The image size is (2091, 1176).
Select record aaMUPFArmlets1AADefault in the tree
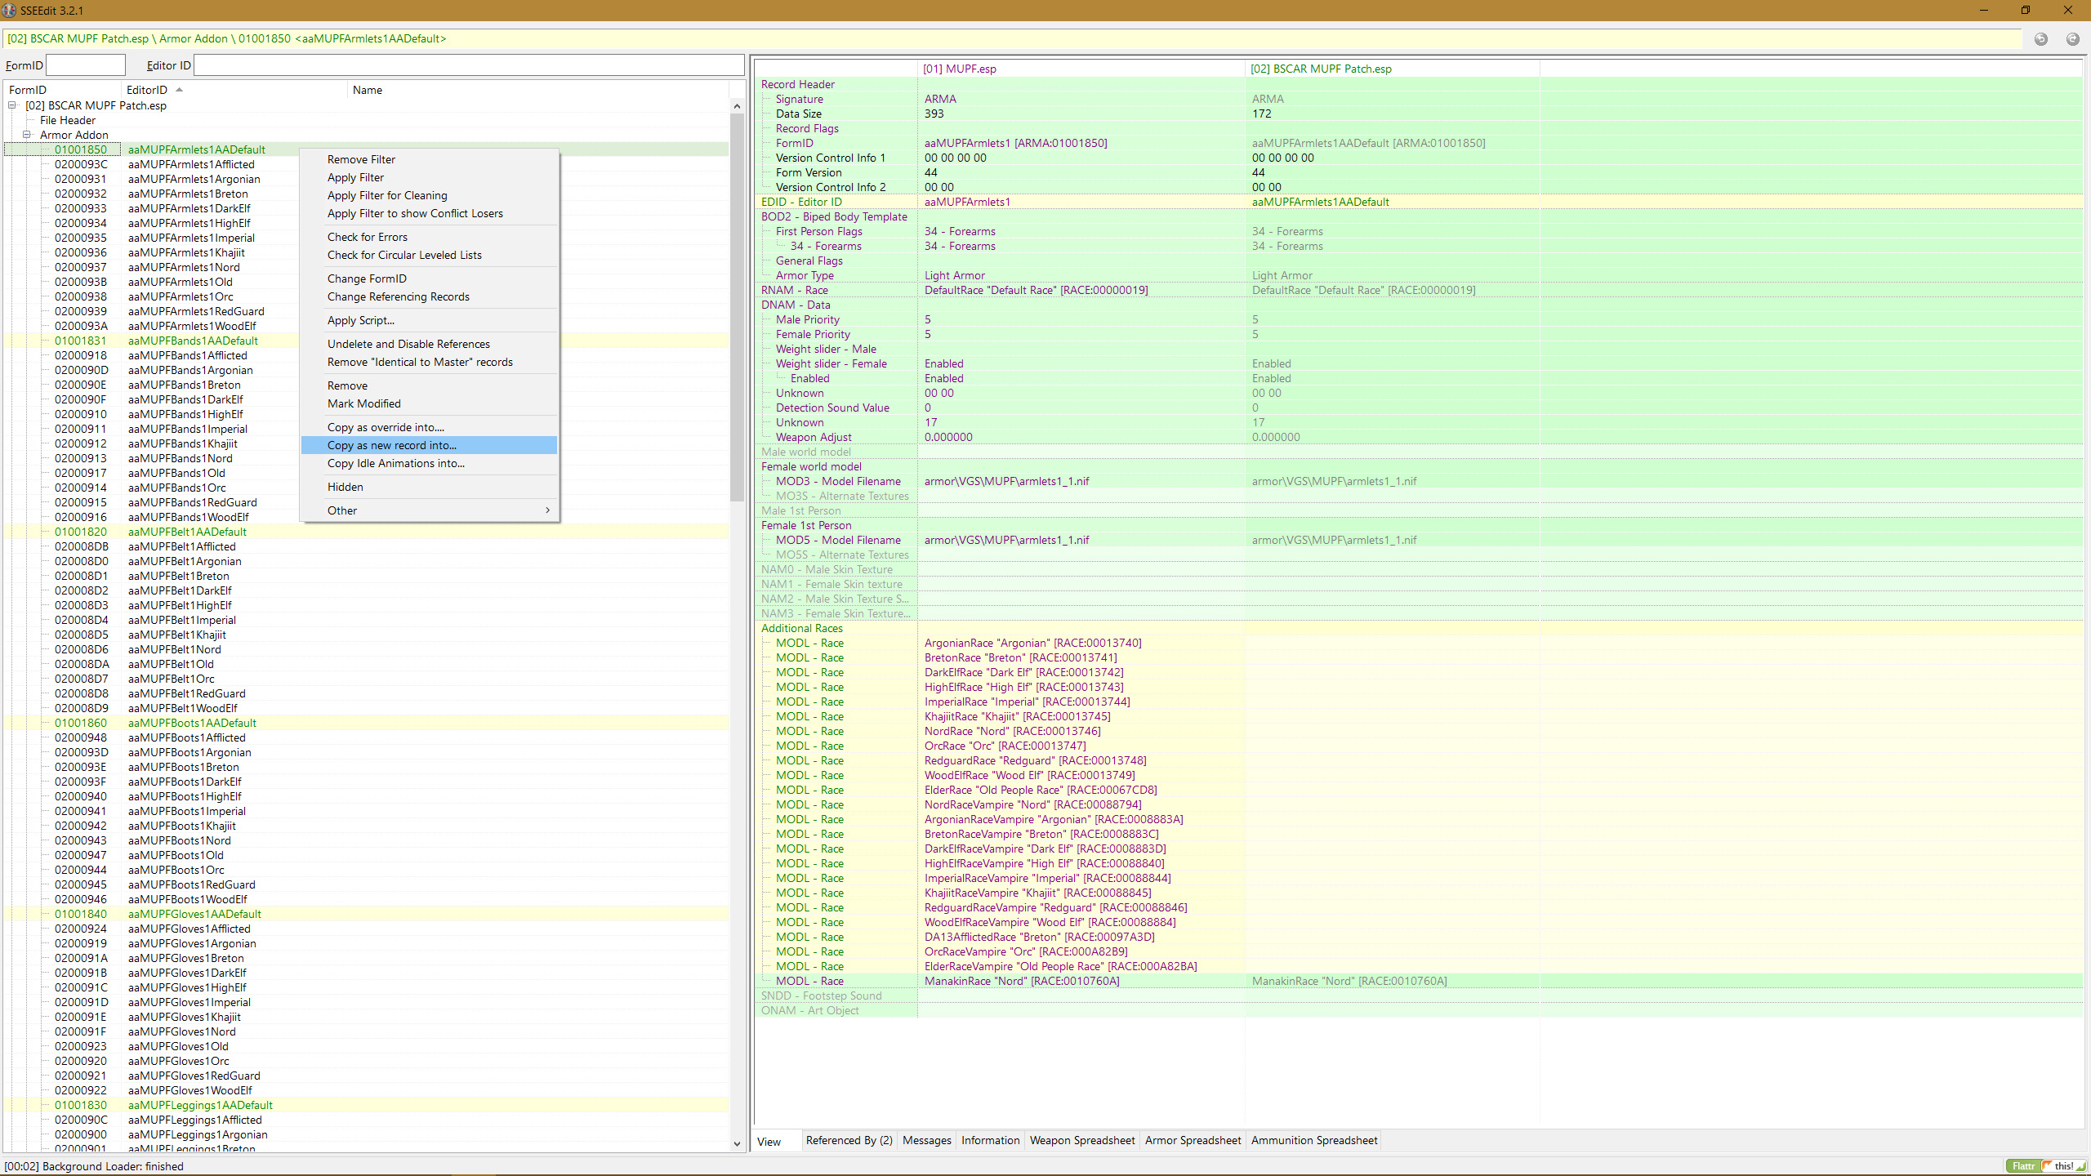click(x=196, y=149)
